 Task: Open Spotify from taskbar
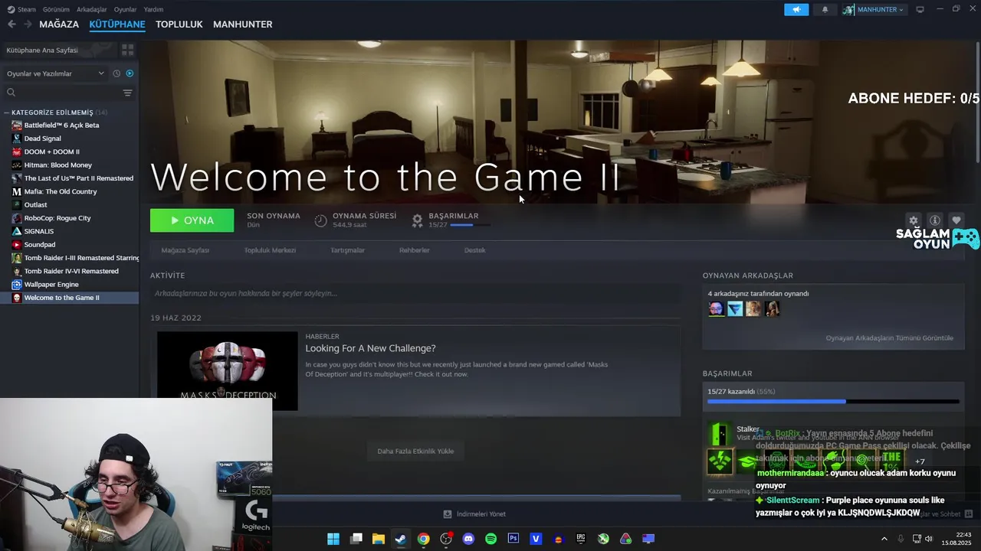click(x=490, y=539)
